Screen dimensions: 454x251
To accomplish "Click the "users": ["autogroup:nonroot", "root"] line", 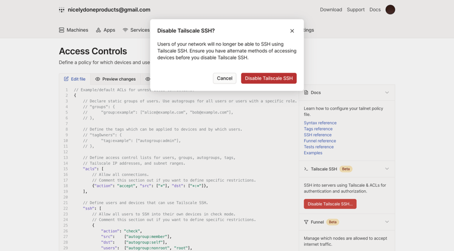I will click(146, 248).
